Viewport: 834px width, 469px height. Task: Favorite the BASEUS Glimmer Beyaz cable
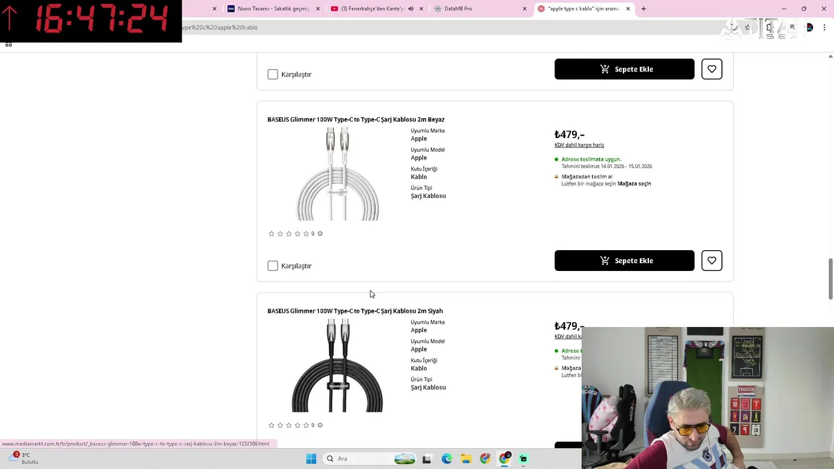pos(712,261)
